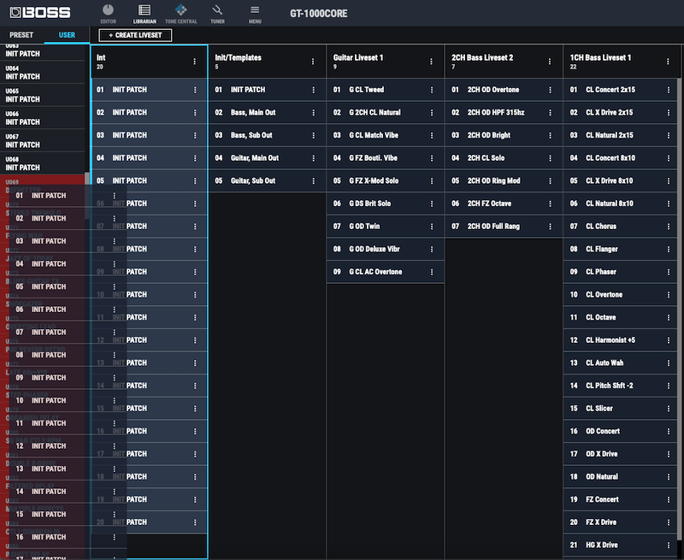Image resolution: width=684 pixels, height=560 pixels.
Task: Select CL X Drive 2x15 patch
Action: point(621,113)
